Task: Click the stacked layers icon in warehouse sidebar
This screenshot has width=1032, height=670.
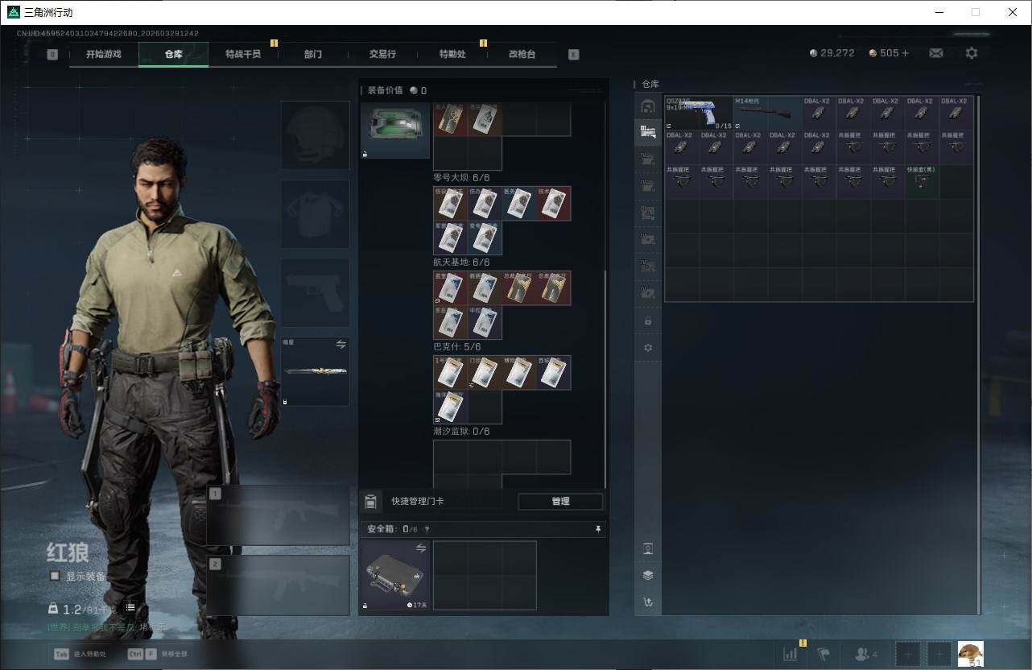Action: click(x=648, y=575)
